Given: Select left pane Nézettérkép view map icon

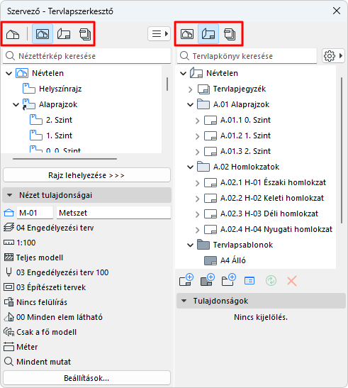Looking at the screenshot, I should 43,34.
